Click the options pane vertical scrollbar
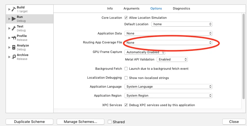Screen dimensions: 247x126 click(x=243, y=56)
